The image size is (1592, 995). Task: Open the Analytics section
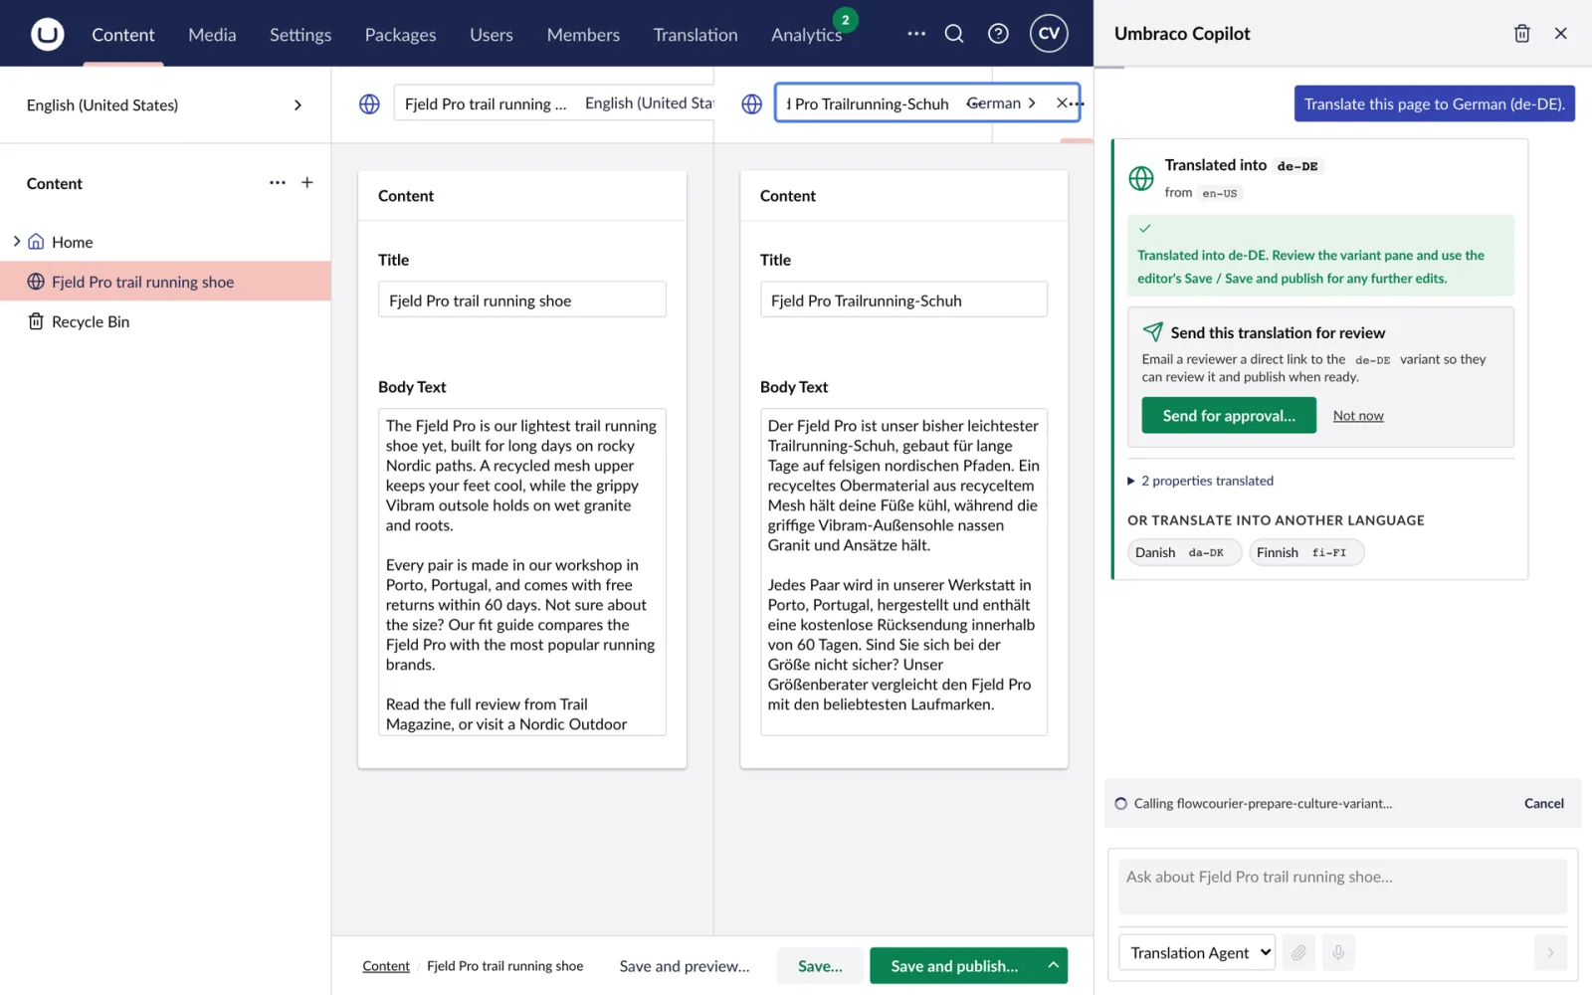(807, 34)
